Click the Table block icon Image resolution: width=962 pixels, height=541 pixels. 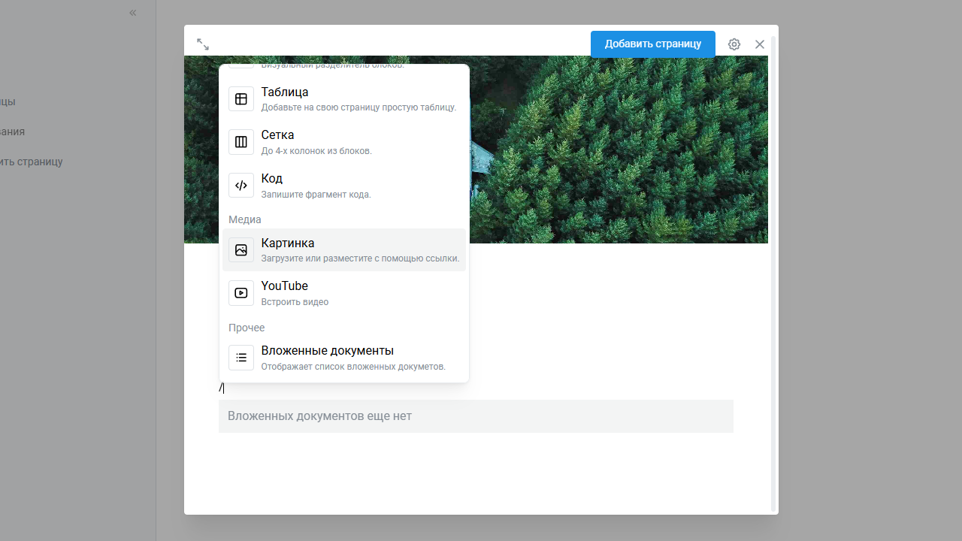(241, 99)
